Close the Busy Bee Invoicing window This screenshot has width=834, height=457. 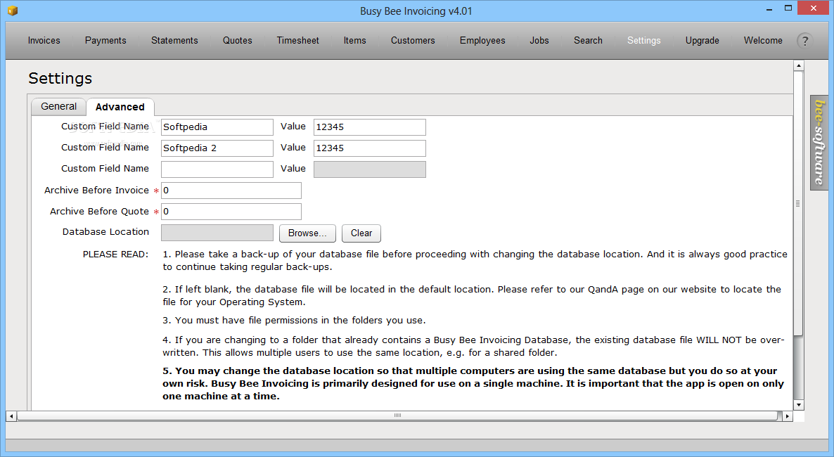pos(814,8)
